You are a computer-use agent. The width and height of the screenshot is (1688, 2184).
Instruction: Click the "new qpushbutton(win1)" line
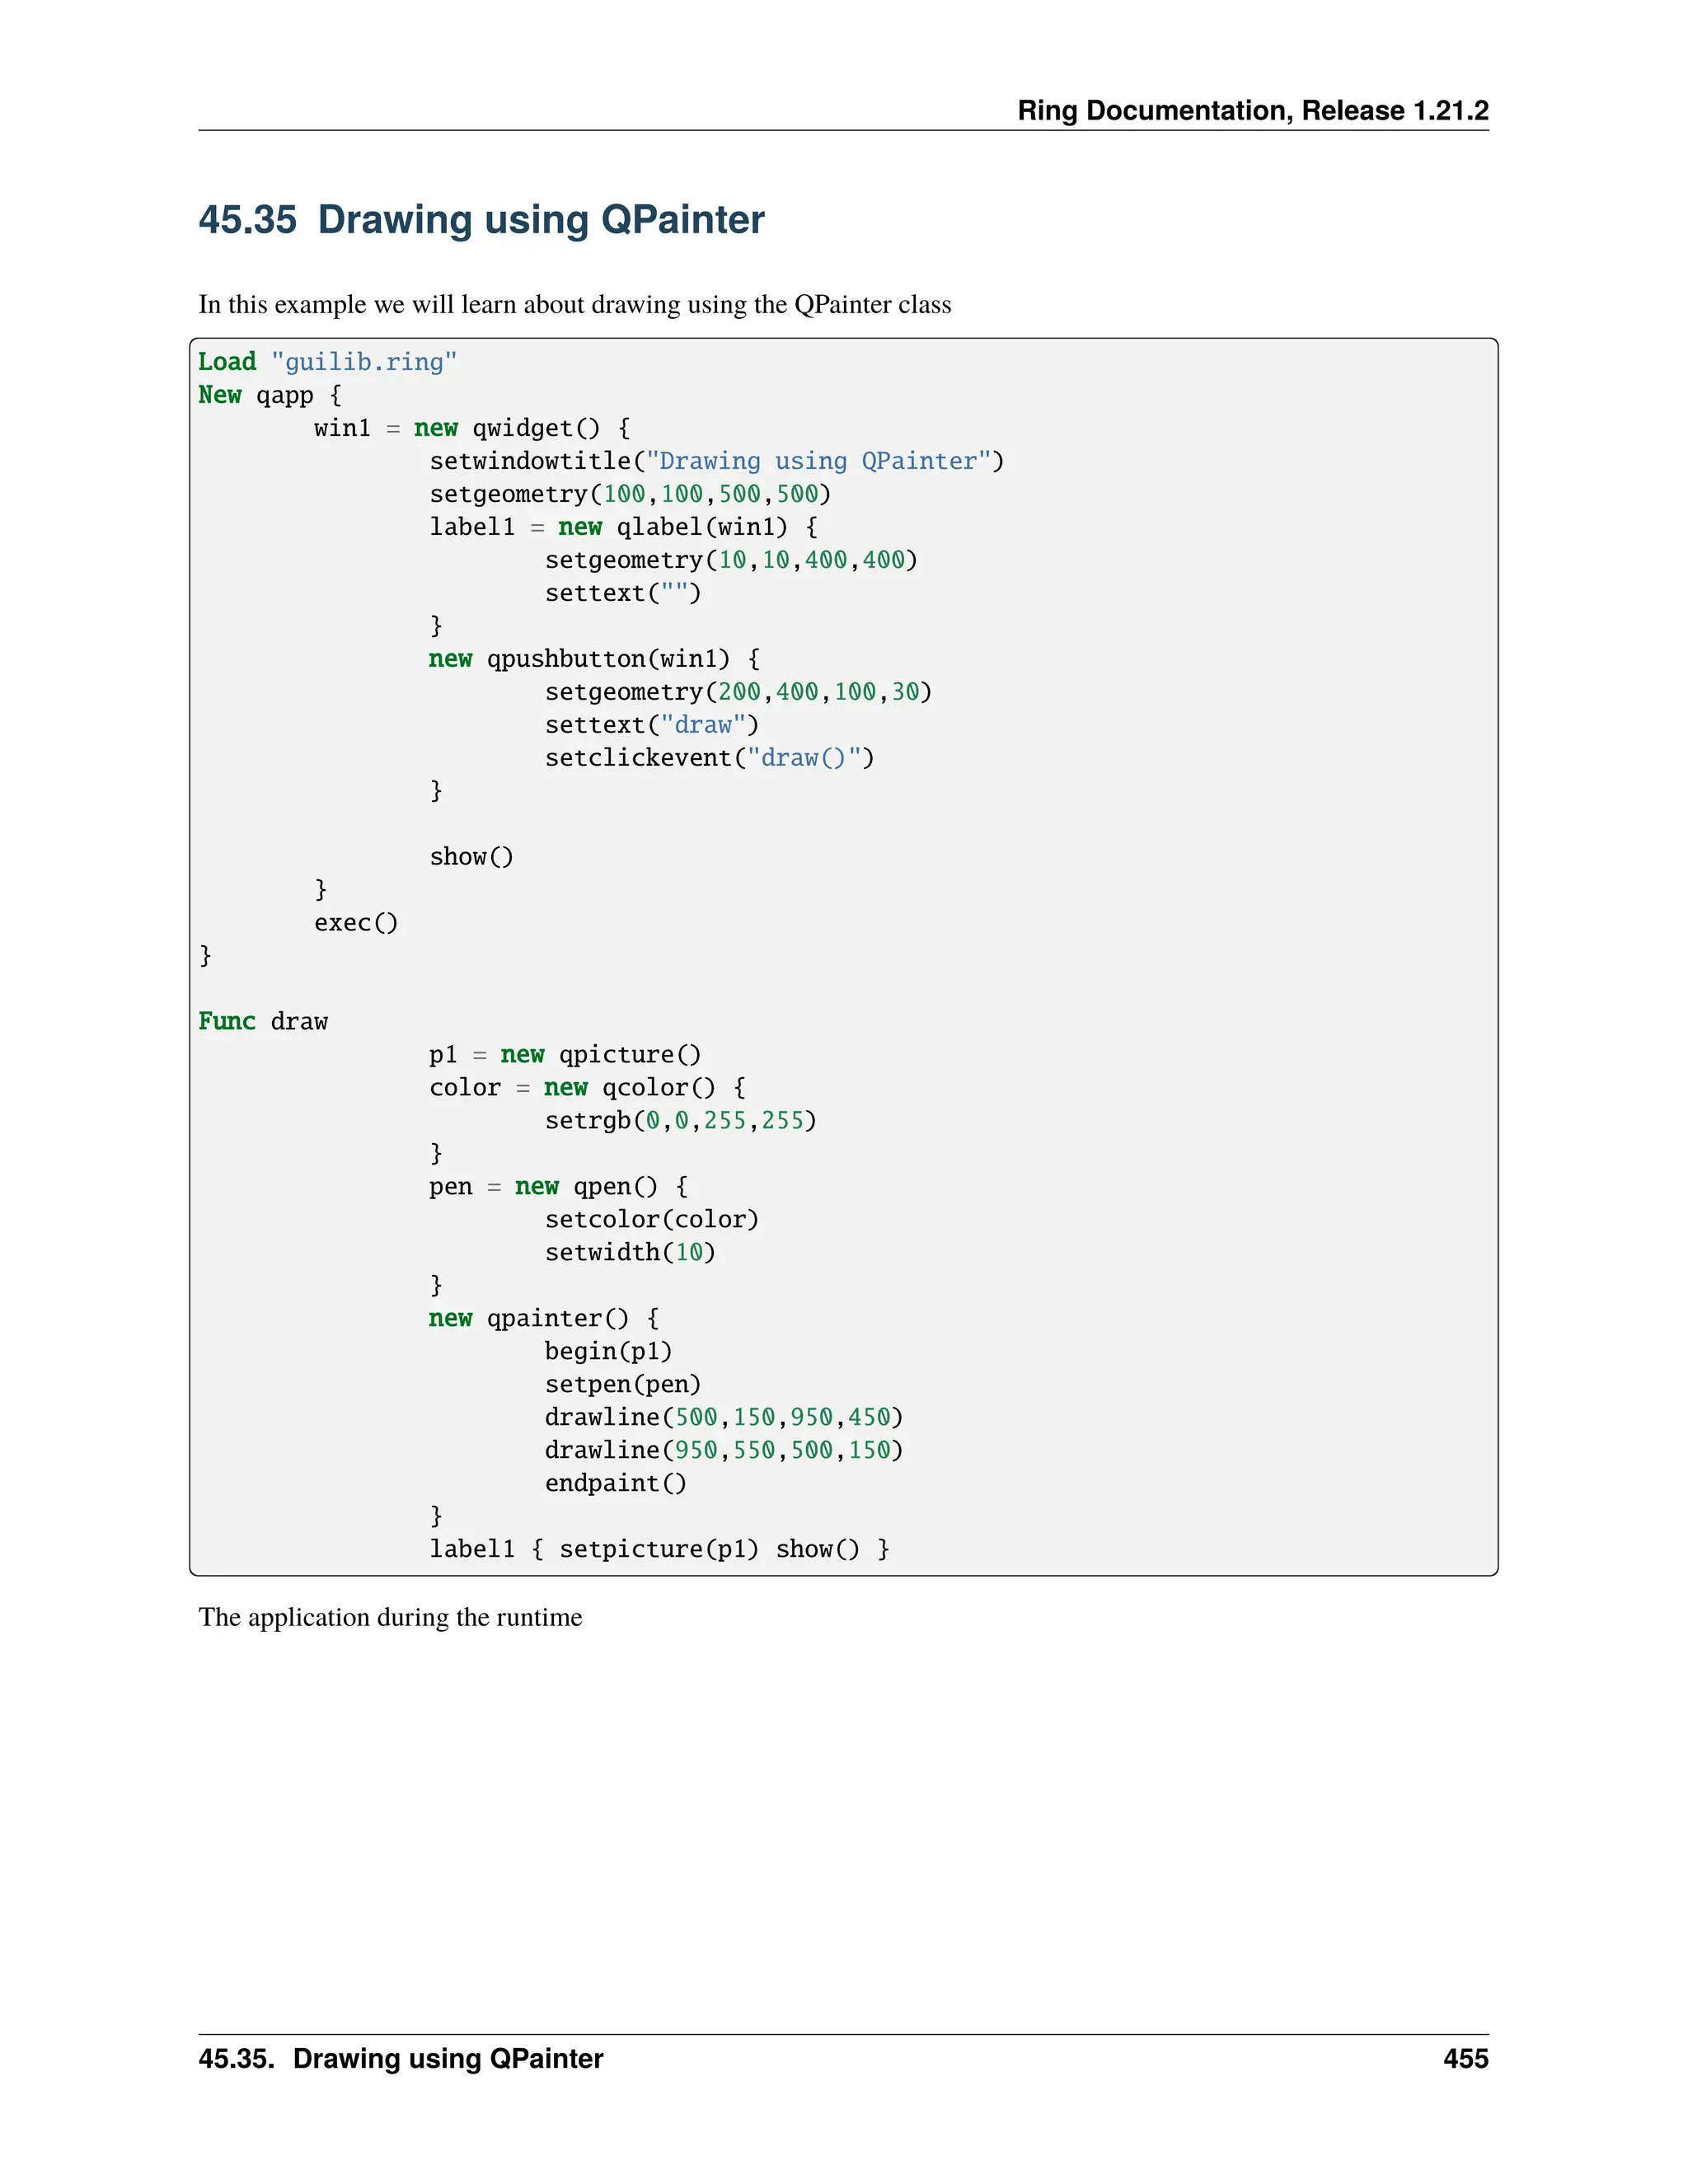[x=594, y=659]
